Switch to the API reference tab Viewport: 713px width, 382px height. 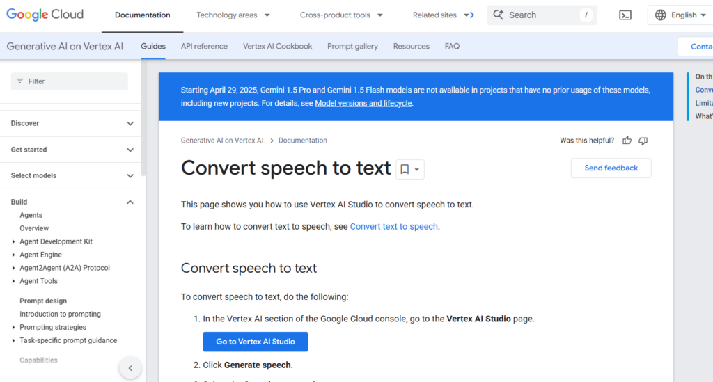[x=204, y=47]
